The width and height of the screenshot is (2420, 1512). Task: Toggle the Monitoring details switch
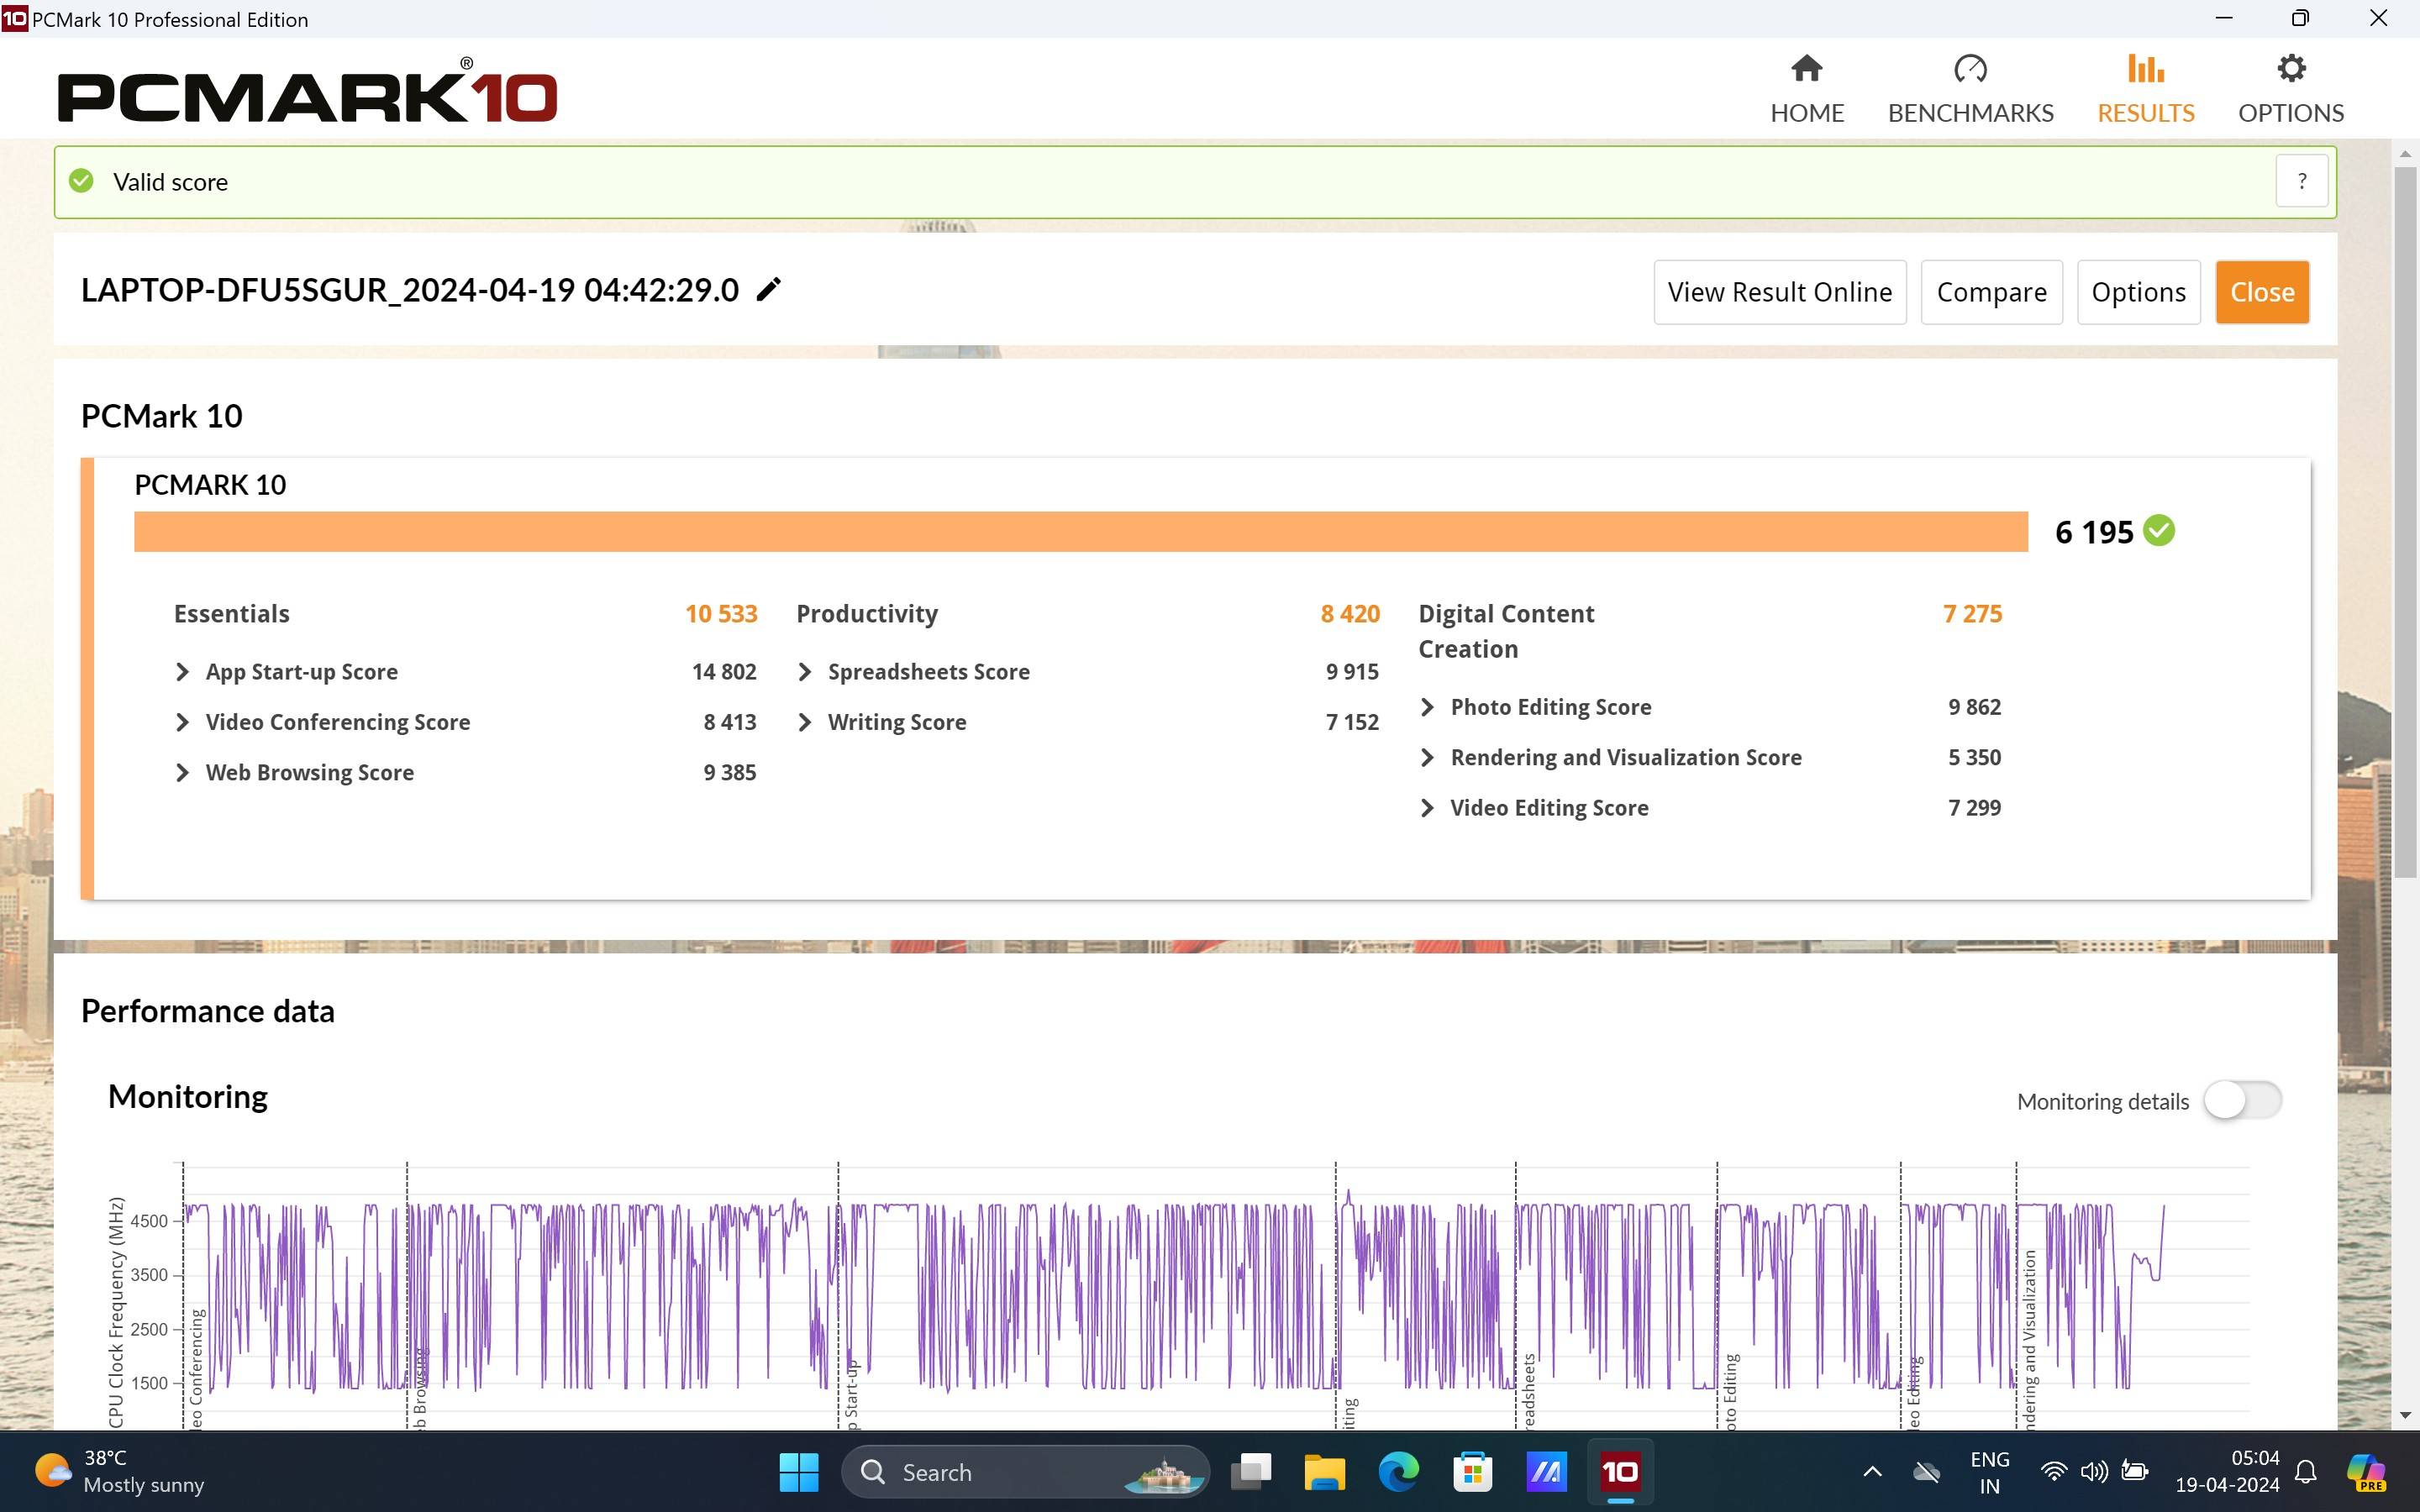tap(2242, 1100)
